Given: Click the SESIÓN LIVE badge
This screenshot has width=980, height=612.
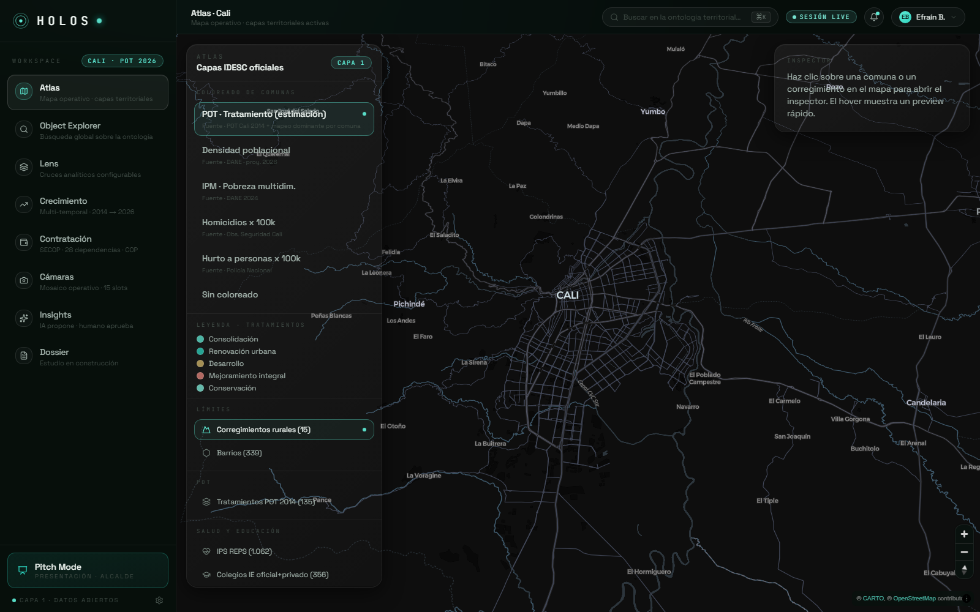Looking at the screenshot, I should 821,17.
